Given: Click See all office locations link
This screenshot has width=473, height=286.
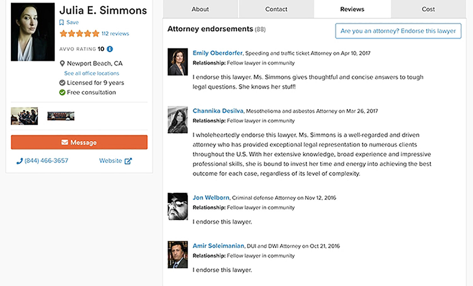Looking at the screenshot, I should [91, 73].
